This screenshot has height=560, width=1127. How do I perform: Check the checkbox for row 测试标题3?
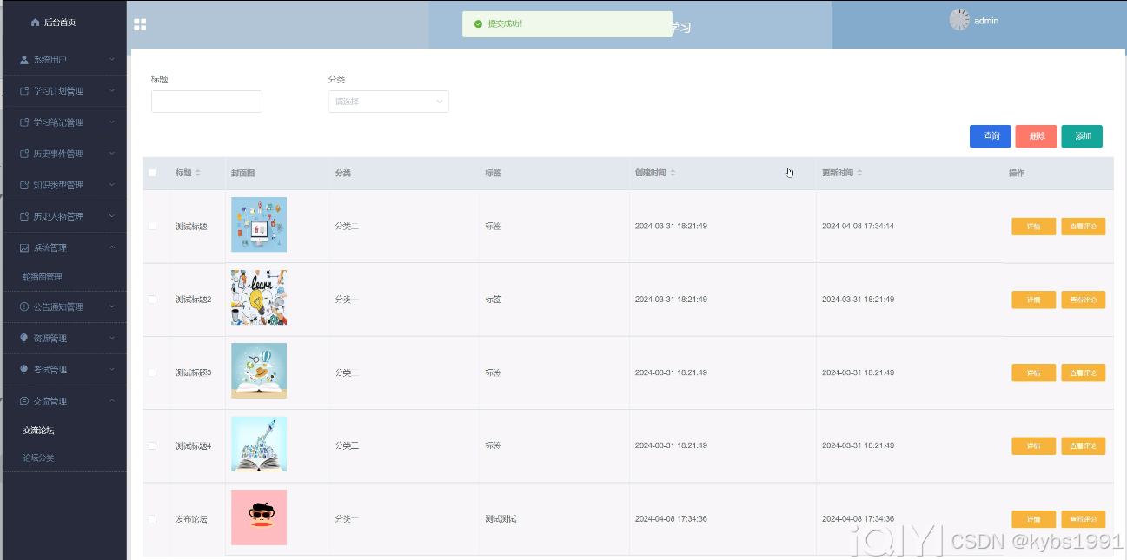[x=152, y=372]
